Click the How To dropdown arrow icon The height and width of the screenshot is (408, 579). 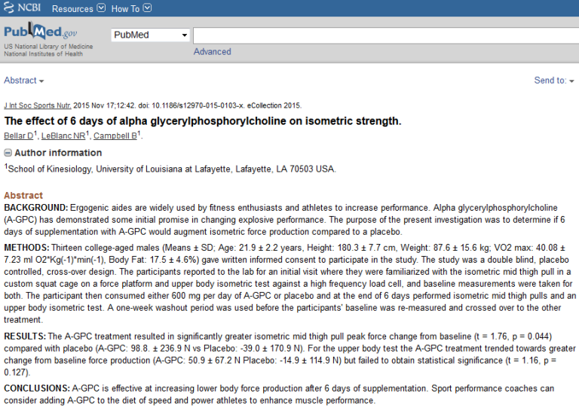(147, 9)
